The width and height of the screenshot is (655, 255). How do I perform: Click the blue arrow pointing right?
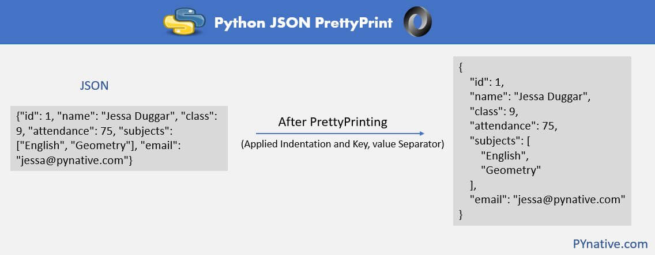point(344,134)
